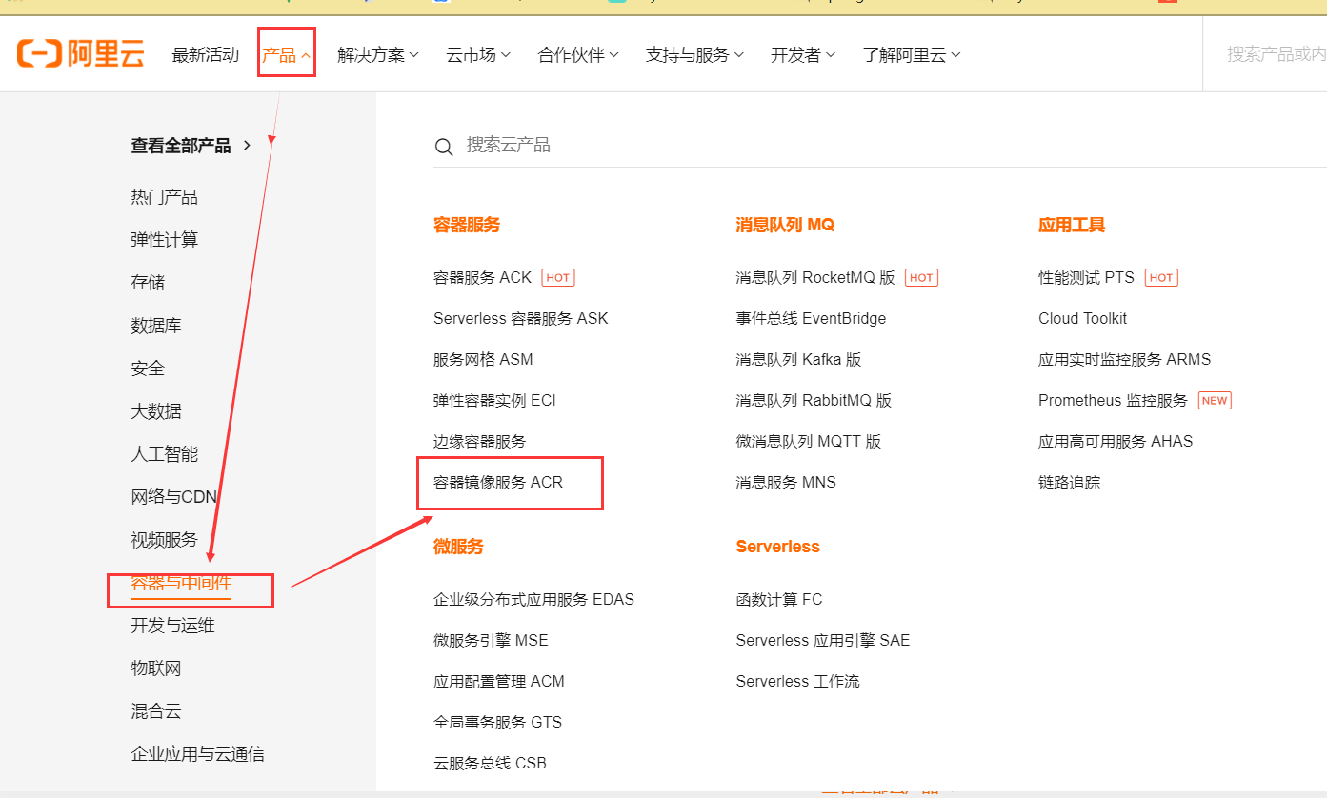Open Prometheus 监控服务
The image size is (1327, 798).
(x=1114, y=401)
